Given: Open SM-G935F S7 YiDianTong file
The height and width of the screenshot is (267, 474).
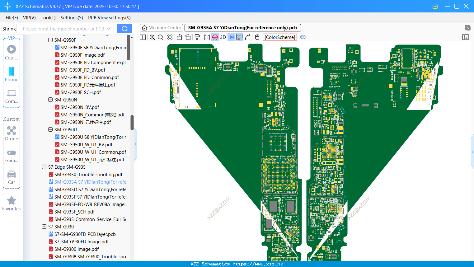Looking at the screenshot, I should pos(90,197).
